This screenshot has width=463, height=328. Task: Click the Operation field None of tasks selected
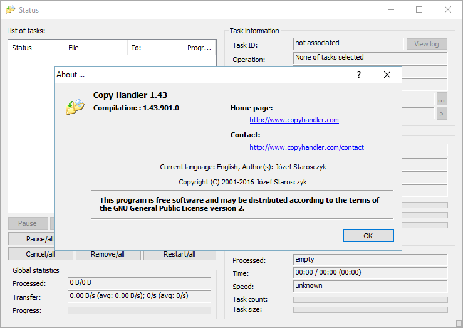click(x=370, y=58)
